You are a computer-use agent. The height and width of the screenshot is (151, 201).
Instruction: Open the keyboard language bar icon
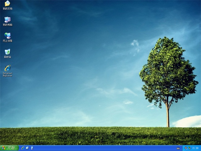pos(178,148)
